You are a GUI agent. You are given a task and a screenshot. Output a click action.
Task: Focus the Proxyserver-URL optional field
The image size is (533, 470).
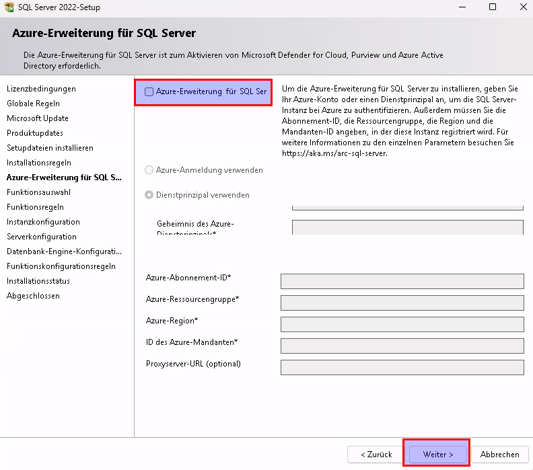click(402, 367)
